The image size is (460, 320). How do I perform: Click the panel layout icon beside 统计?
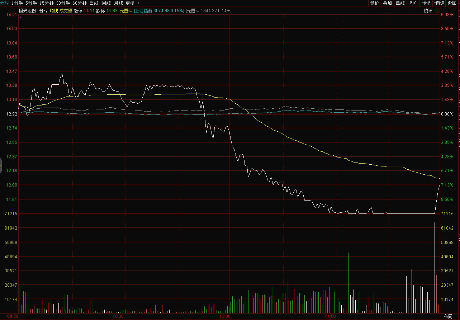tap(437, 11)
